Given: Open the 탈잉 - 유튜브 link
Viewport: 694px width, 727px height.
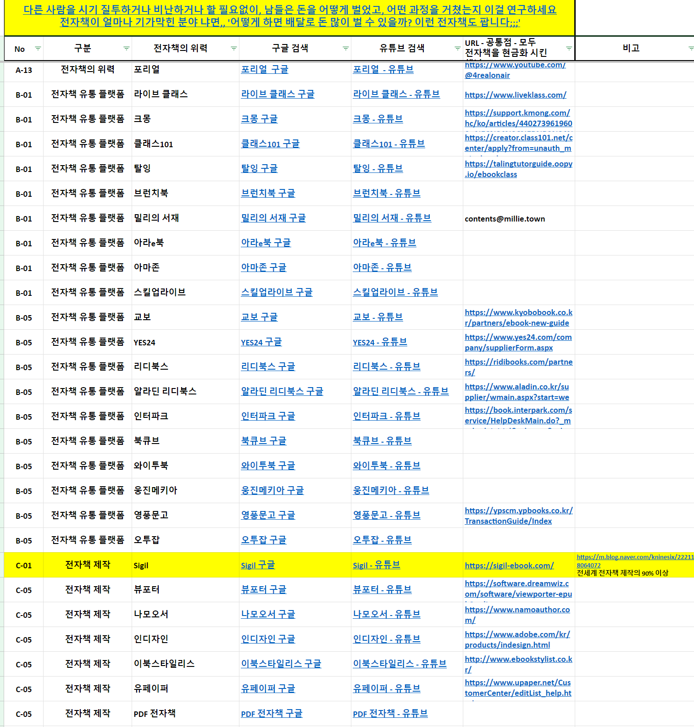Looking at the screenshot, I should click(378, 168).
